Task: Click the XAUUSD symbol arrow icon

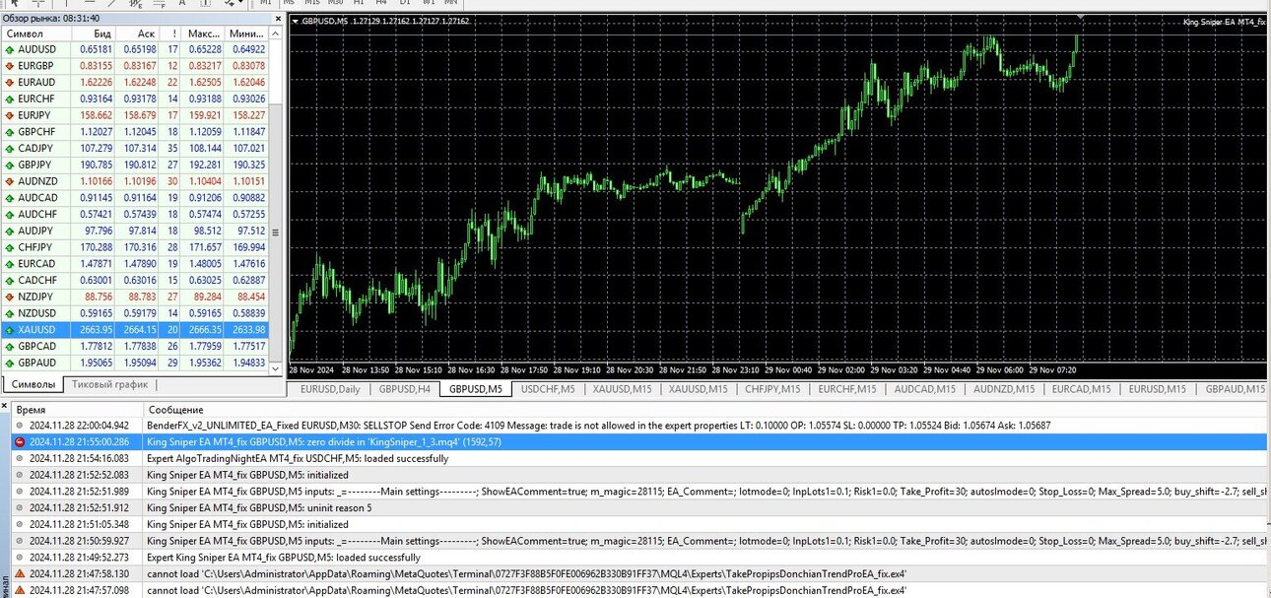Action: tap(10, 330)
